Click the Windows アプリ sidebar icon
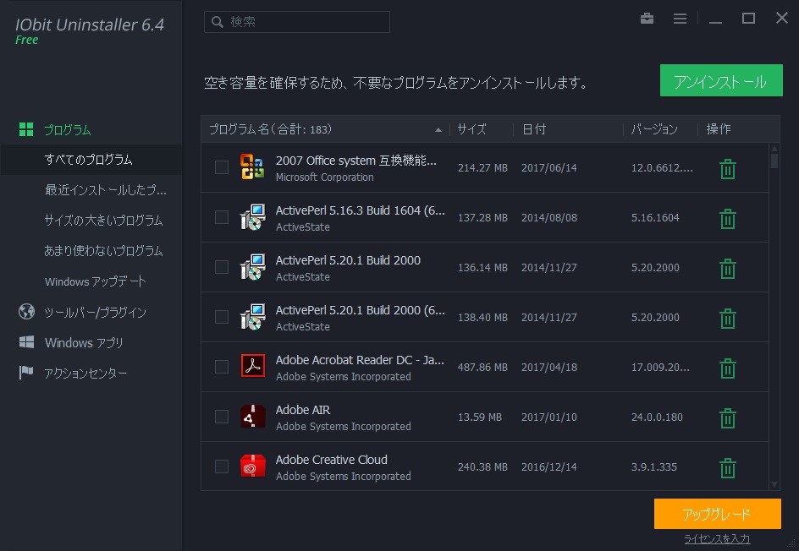799x551 pixels. click(x=25, y=342)
